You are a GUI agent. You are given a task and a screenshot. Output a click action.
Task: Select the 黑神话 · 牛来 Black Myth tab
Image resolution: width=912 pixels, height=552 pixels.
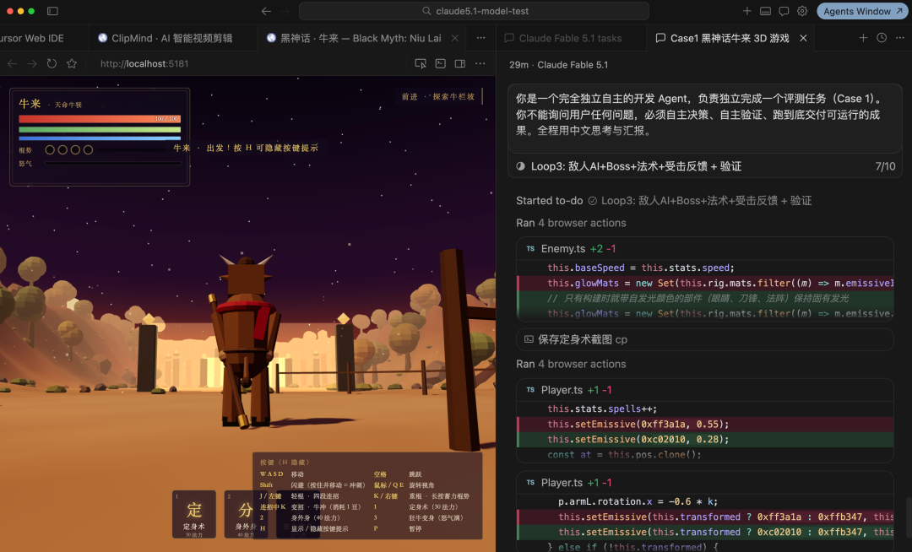361,38
